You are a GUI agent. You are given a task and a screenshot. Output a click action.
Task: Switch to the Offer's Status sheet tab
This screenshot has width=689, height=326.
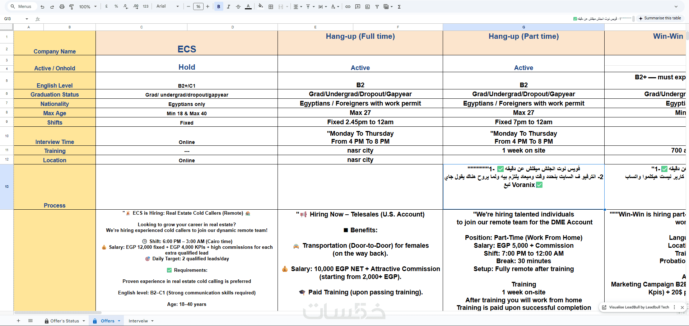coord(65,321)
